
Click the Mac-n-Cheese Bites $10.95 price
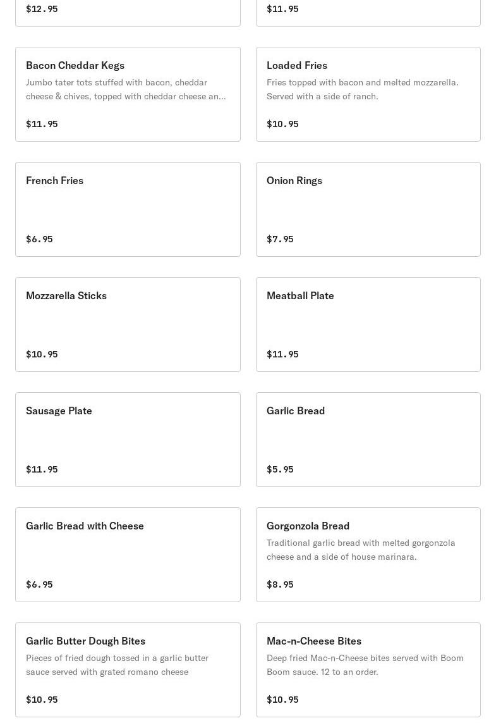coord(282,700)
